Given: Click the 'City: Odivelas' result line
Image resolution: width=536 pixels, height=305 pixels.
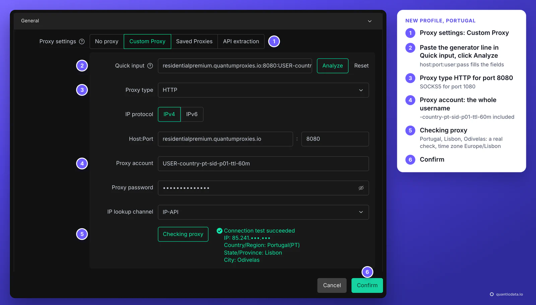Looking at the screenshot, I should [242, 260].
